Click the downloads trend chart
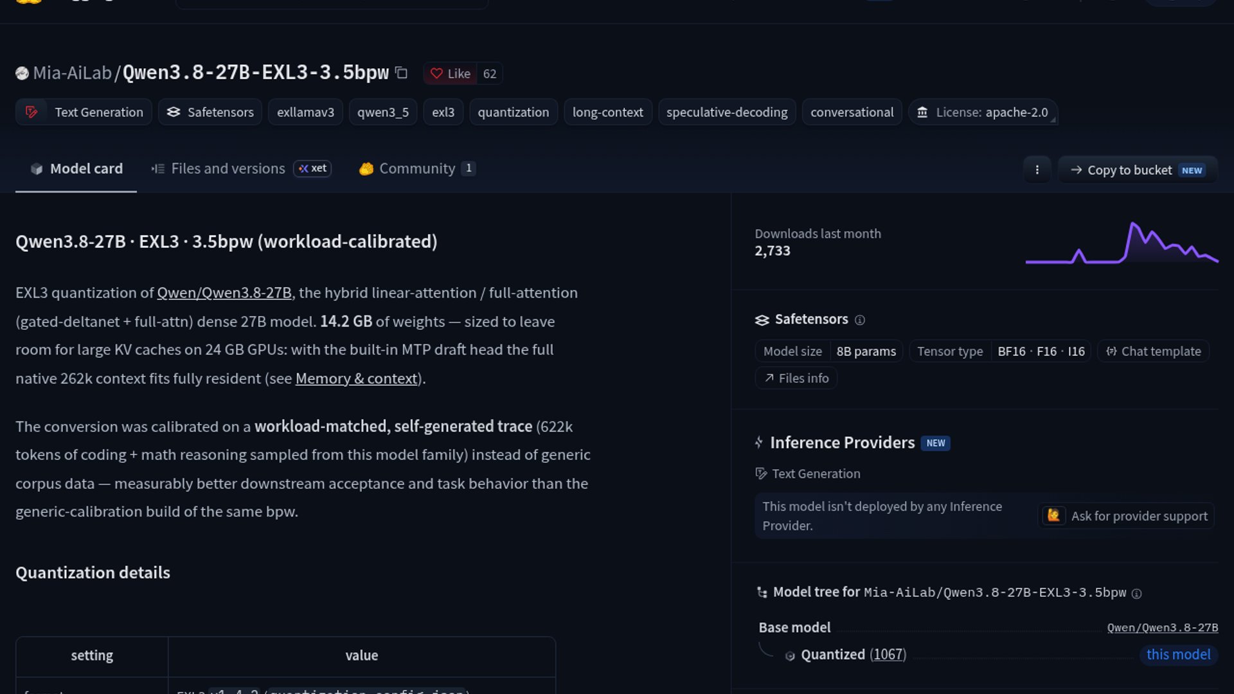 (1122, 243)
